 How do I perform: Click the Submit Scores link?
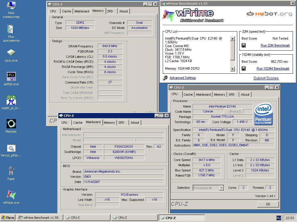(266, 78)
